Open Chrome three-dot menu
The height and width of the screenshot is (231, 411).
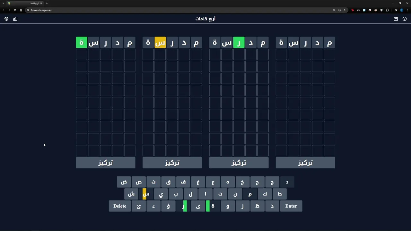coord(407,10)
